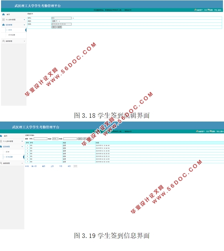
Task: Select 打卡 submenu item in top sidebar
Action: pyautogui.click(x=10, y=30)
